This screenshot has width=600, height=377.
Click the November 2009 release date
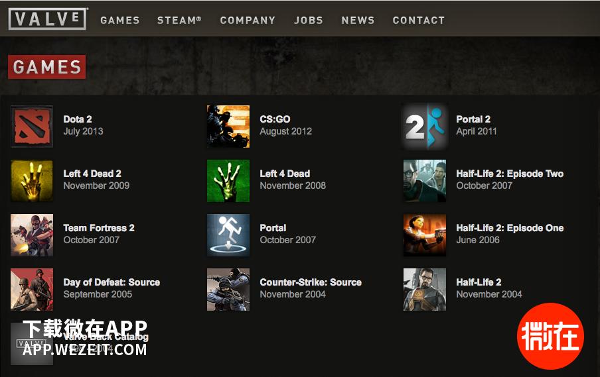(96, 186)
